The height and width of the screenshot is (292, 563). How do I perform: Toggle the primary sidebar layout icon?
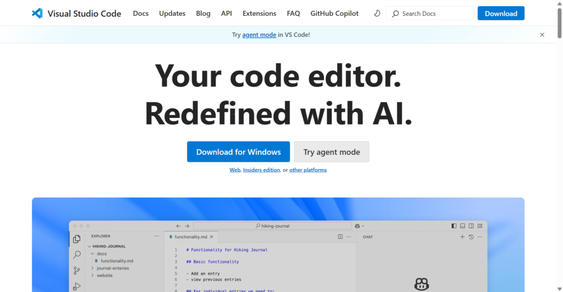[x=454, y=226]
